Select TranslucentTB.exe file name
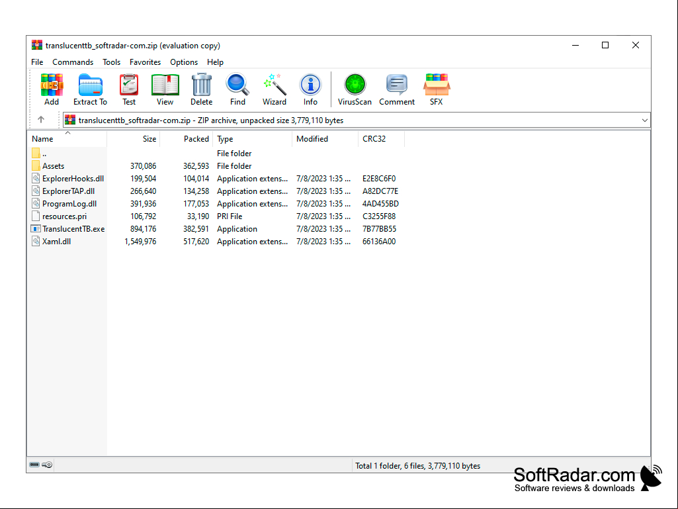The height and width of the screenshot is (509, 678). tap(73, 228)
